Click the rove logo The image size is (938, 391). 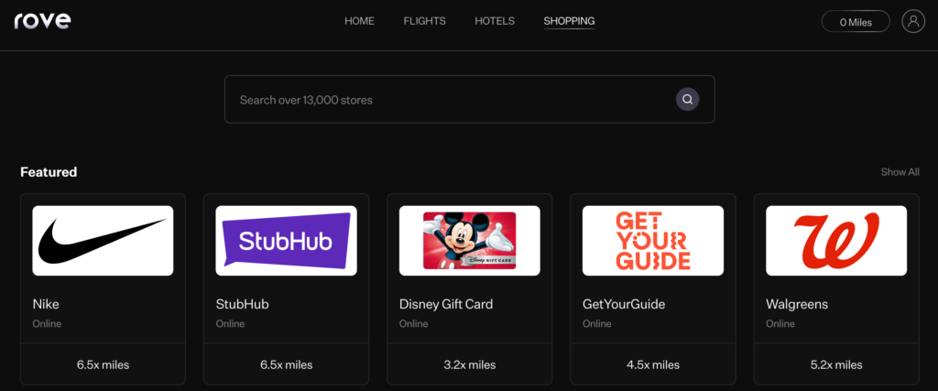tap(42, 21)
